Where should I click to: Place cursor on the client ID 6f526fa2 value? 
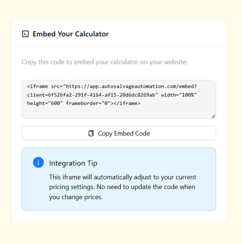coord(101,95)
